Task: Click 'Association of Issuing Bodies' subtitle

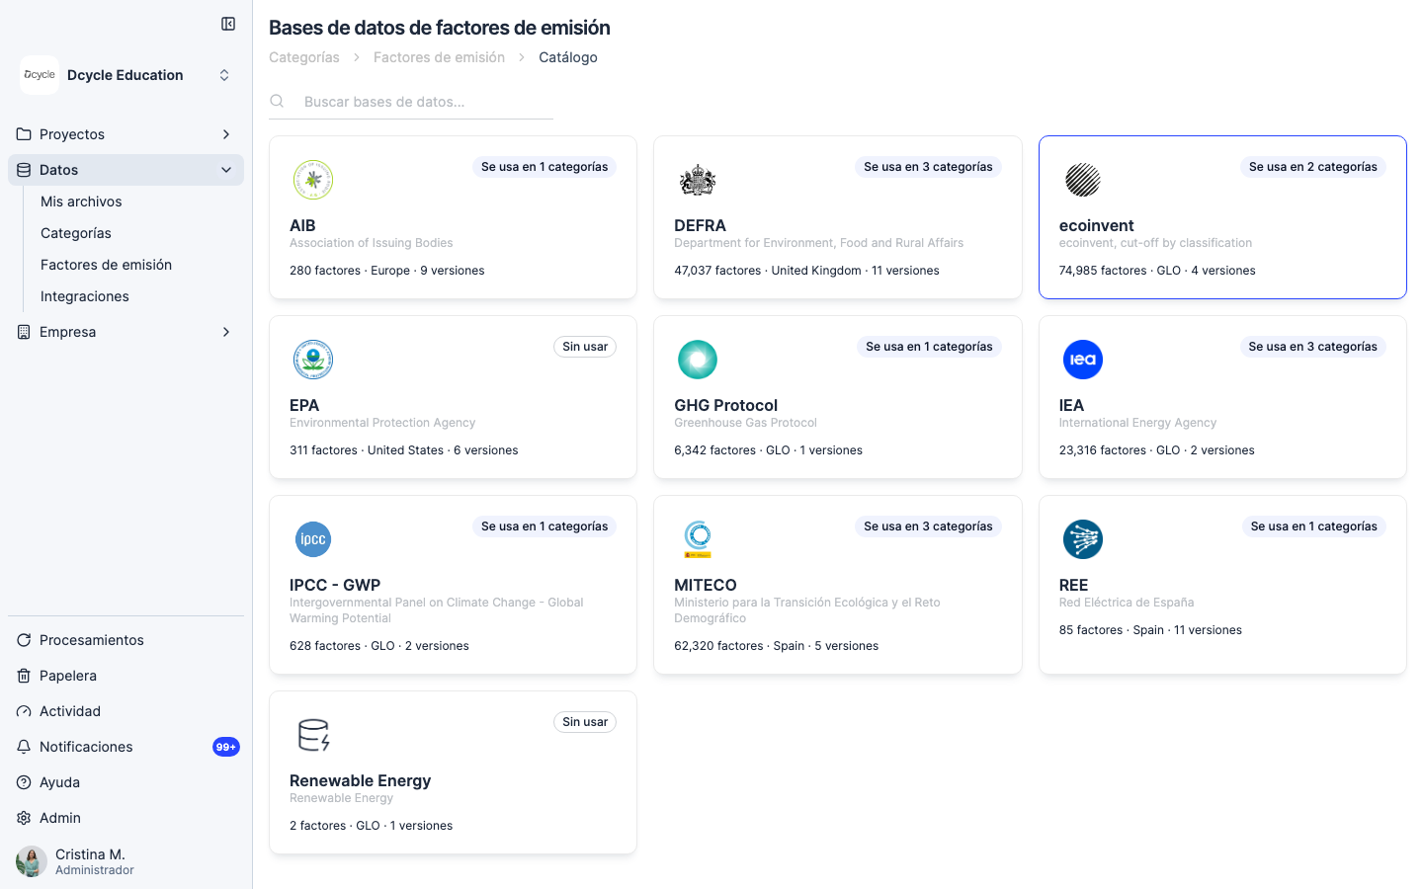Action: point(371,243)
